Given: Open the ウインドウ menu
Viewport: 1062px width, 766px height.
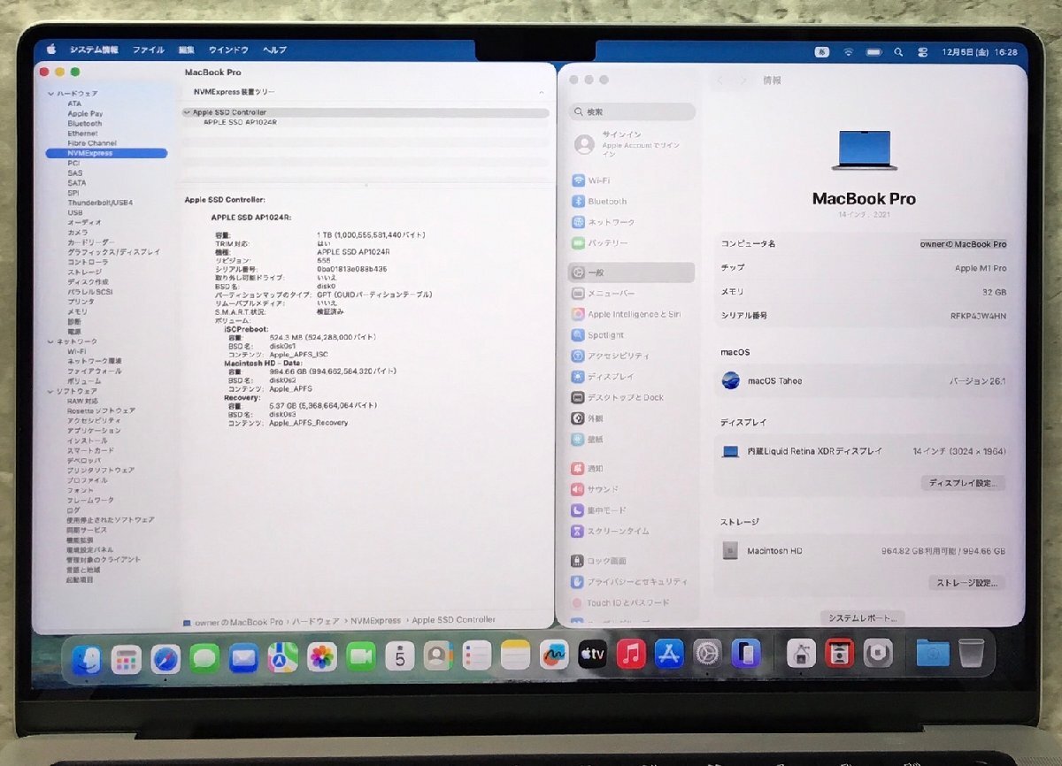Looking at the screenshot, I should tap(228, 50).
